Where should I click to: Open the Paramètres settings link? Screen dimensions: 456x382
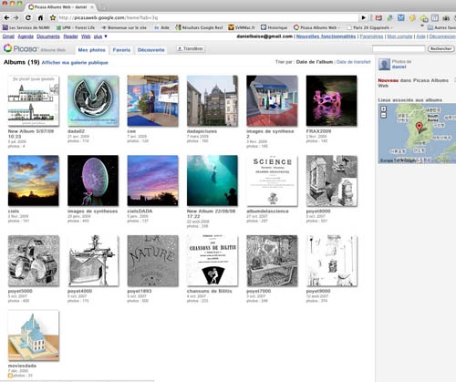371,36
